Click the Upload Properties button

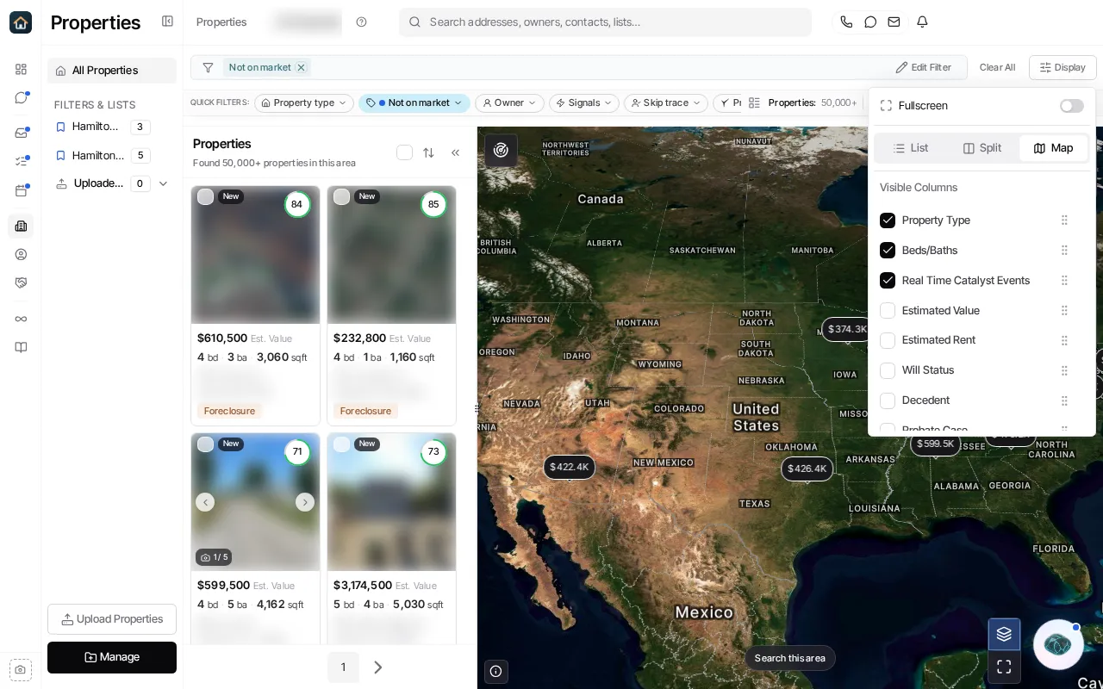(112, 619)
